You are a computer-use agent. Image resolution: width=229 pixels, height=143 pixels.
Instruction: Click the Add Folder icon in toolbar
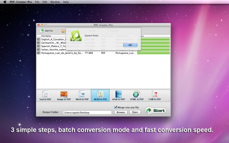point(64,31)
